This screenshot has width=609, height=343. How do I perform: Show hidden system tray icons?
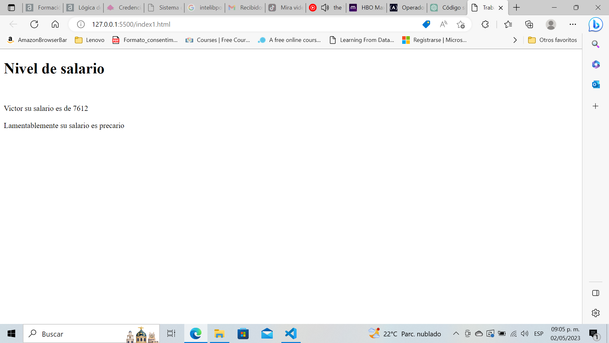pyautogui.click(x=456, y=333)
